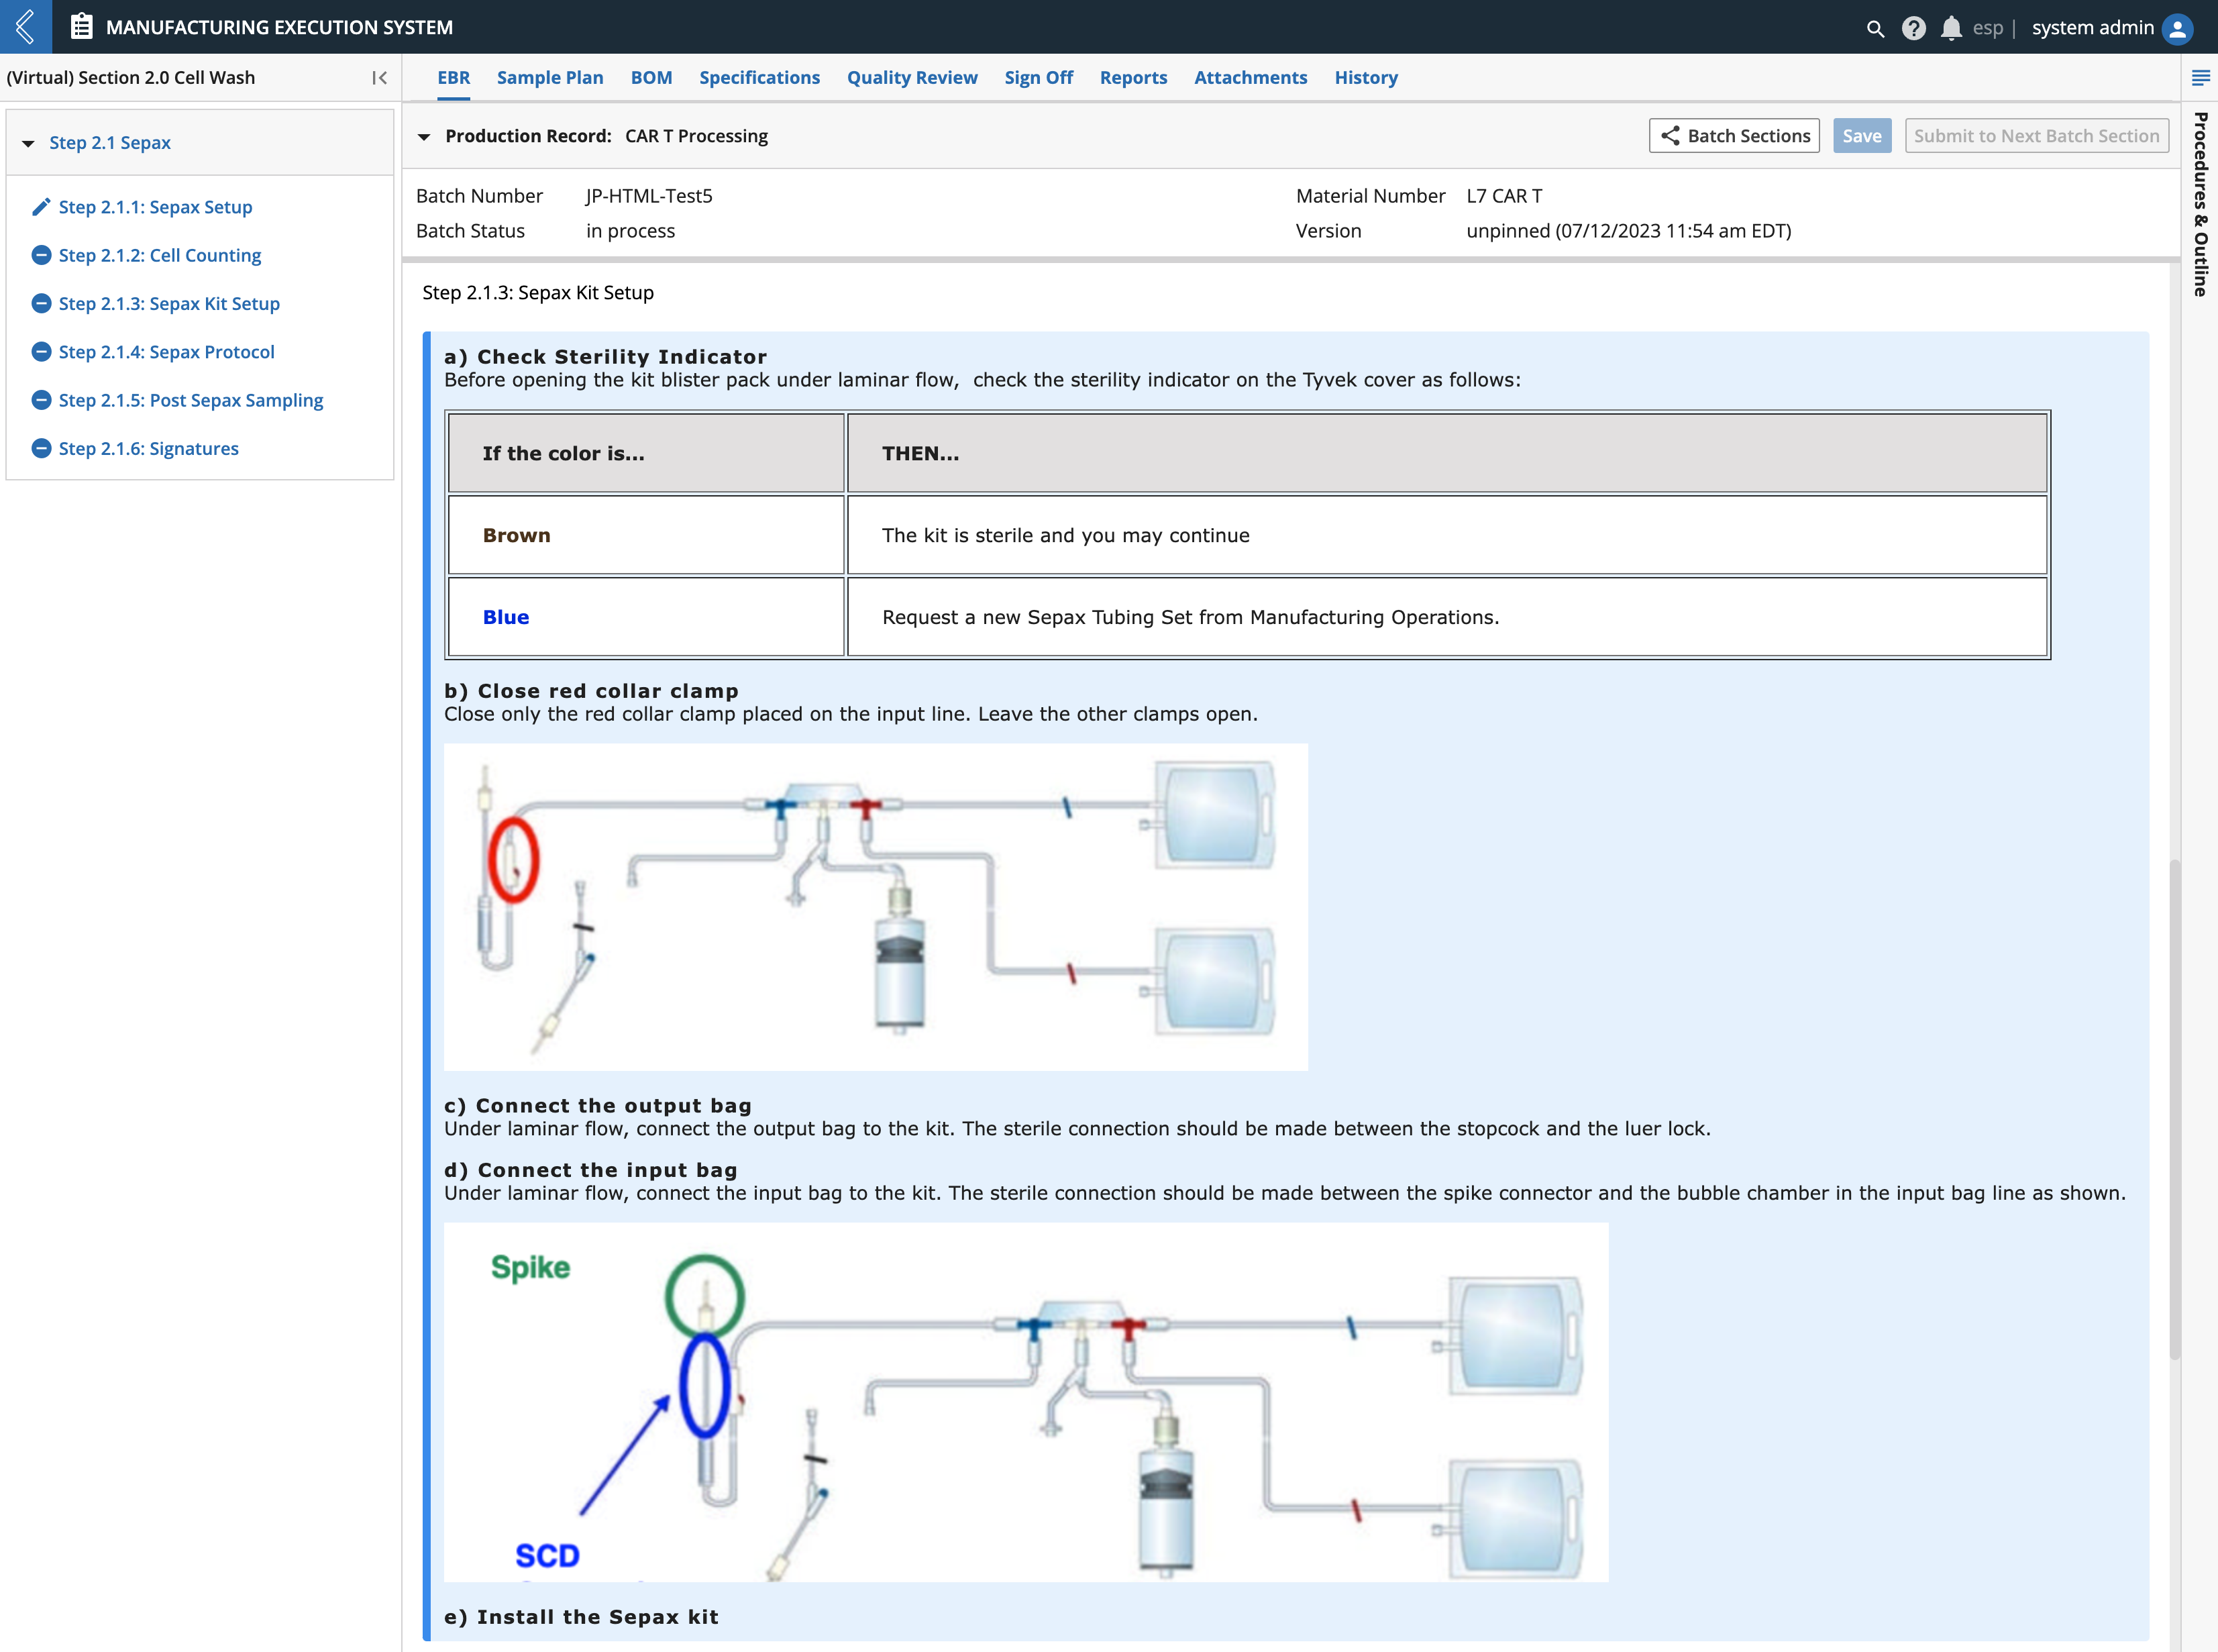Click status icon beside Signatures step
Image resolution: width=2218 pixels, height=1652 pixels.
point(41,448)
